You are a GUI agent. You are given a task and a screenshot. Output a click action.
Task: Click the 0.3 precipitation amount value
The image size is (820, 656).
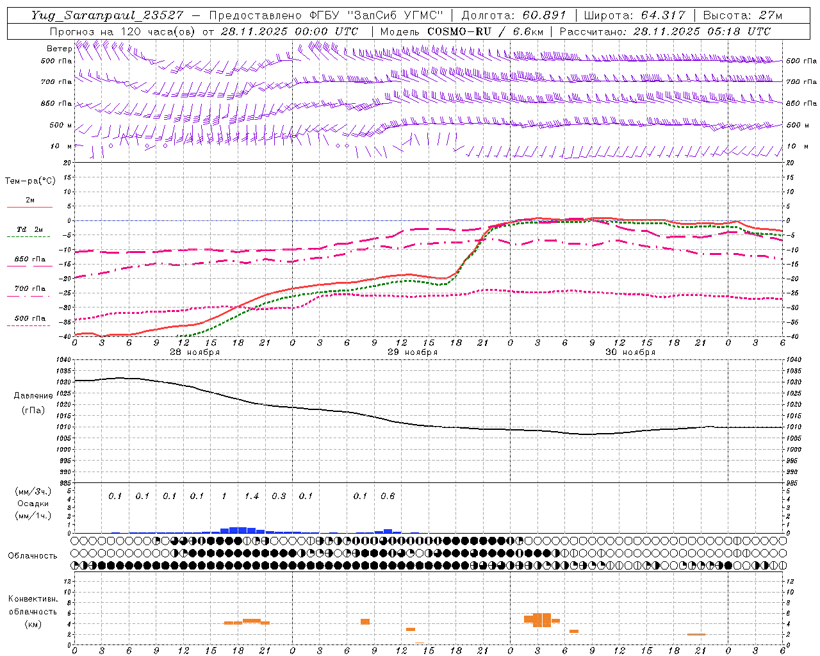279,496
